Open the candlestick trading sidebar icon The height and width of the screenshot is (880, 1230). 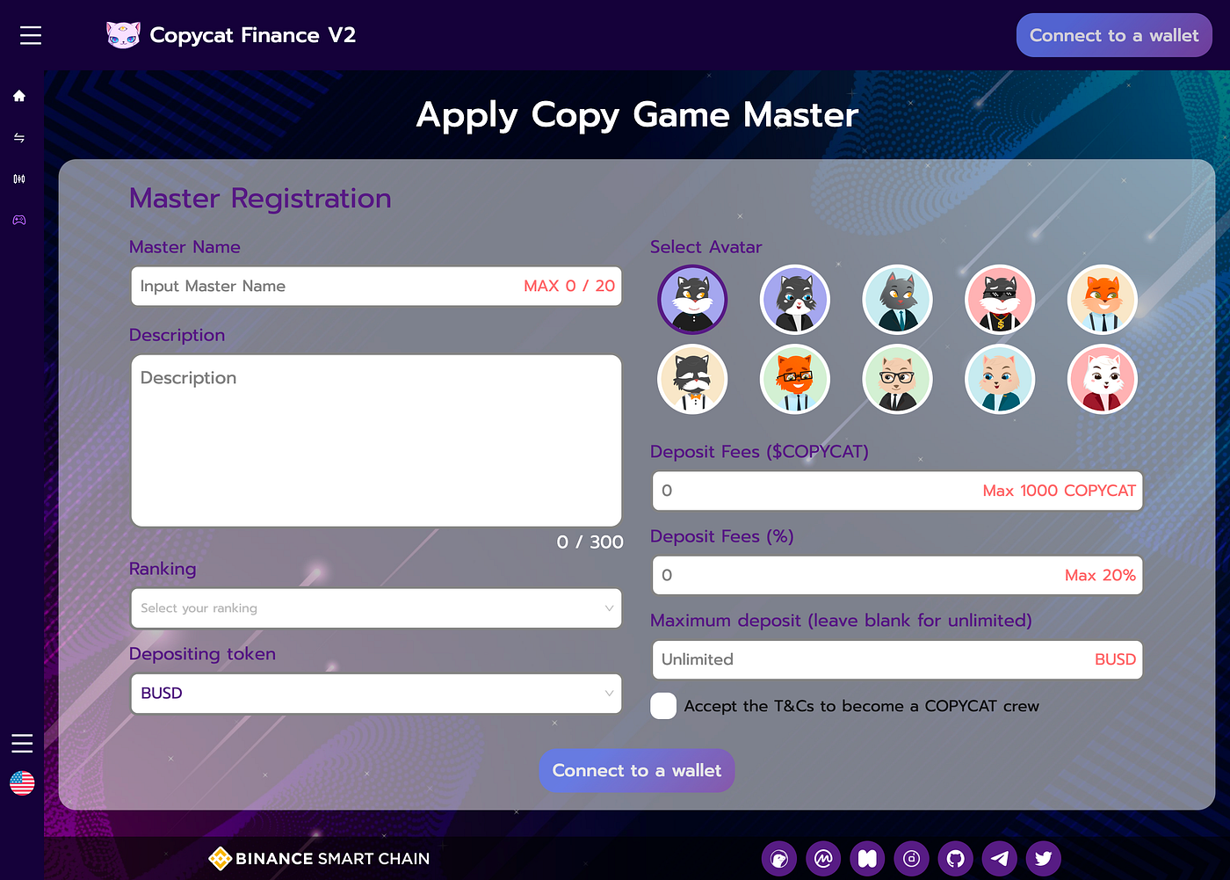click(x=19, y=179)
